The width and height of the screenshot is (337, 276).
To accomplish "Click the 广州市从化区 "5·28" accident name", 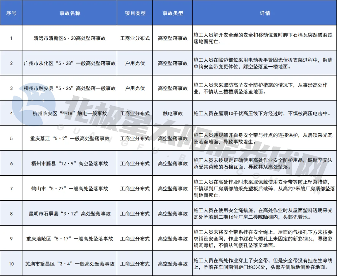I will [70, 63].
